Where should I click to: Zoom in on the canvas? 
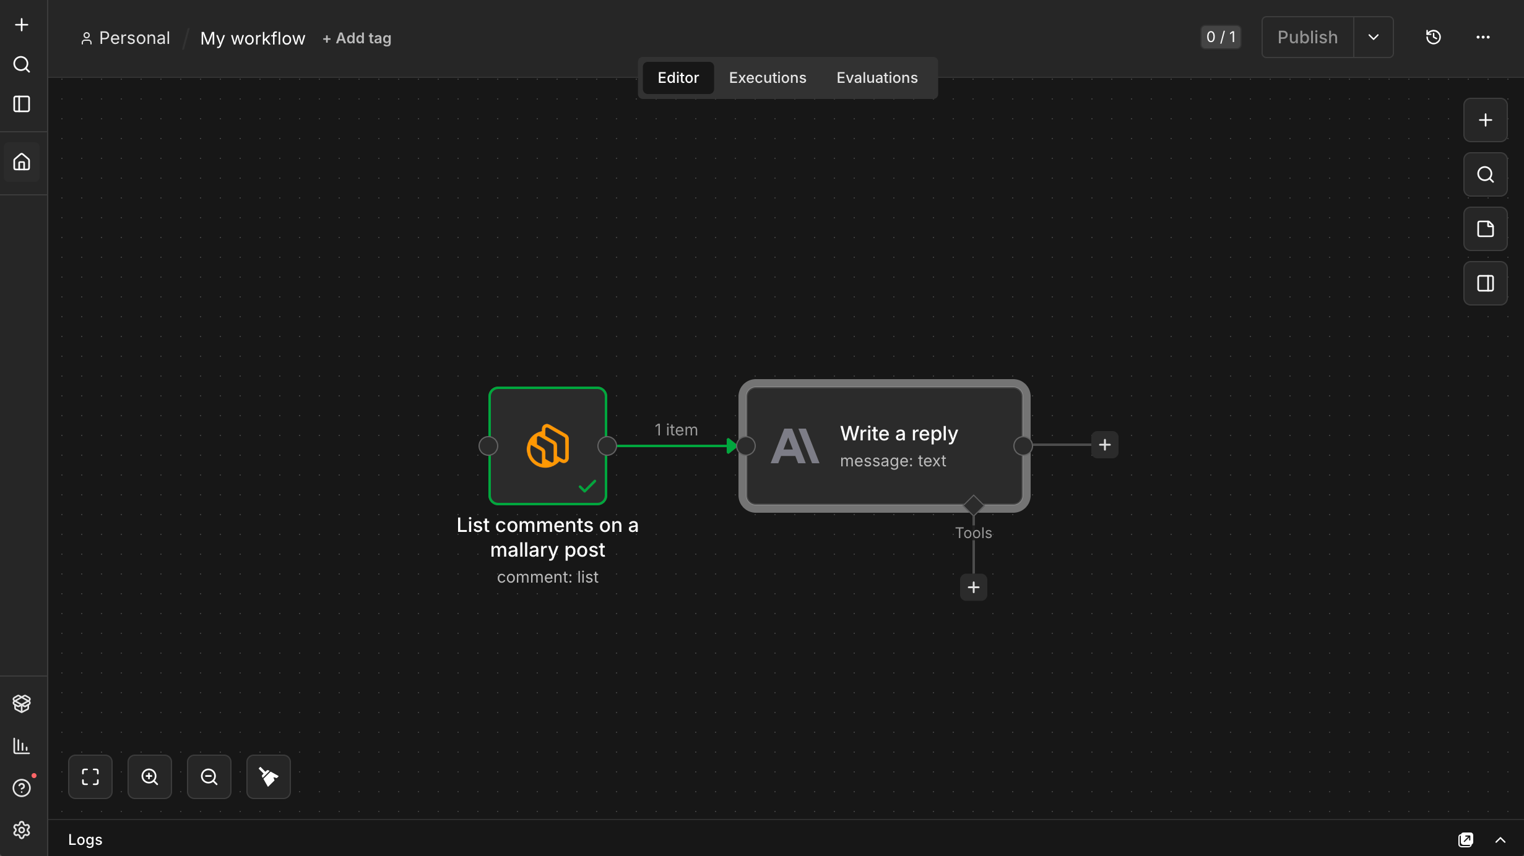pyautogui.click(x=150, y=777)
